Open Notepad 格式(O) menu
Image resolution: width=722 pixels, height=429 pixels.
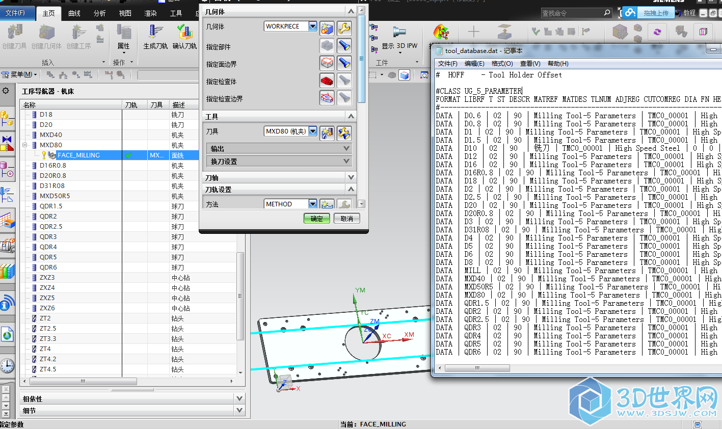coord(502,64)
